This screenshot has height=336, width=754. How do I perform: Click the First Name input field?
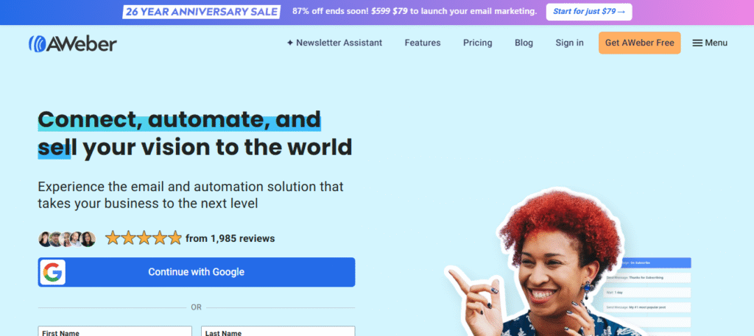point(115,331)
